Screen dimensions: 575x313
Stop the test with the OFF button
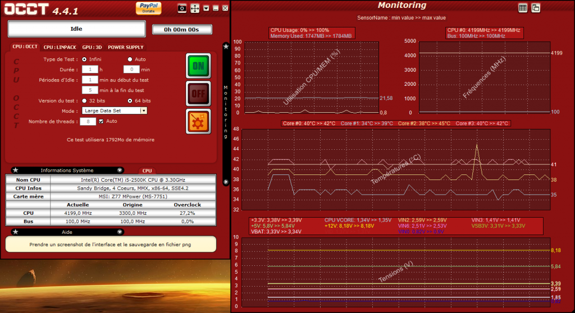[198, 94]
